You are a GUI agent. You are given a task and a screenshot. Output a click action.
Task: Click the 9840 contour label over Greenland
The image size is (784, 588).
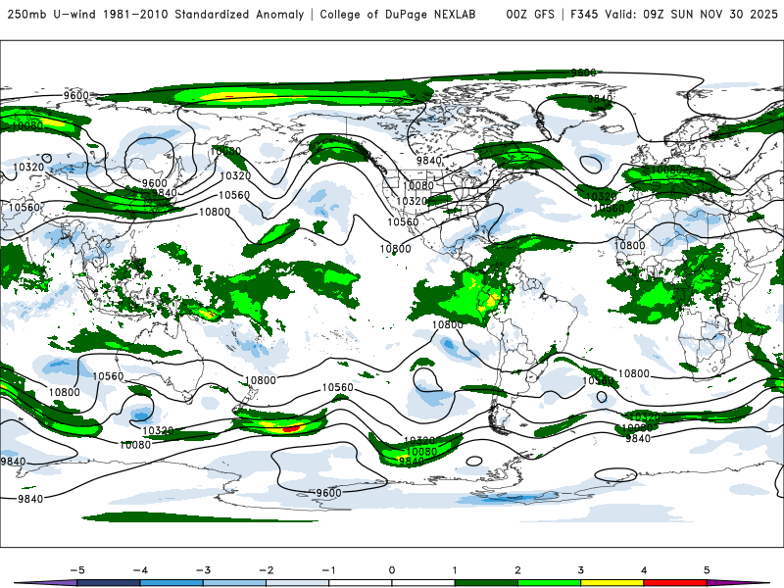pos(600,99)
